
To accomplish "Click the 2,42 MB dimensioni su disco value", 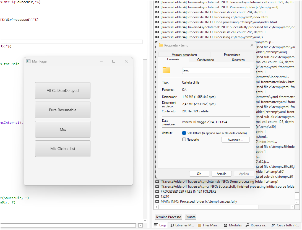I will point(199,104).
